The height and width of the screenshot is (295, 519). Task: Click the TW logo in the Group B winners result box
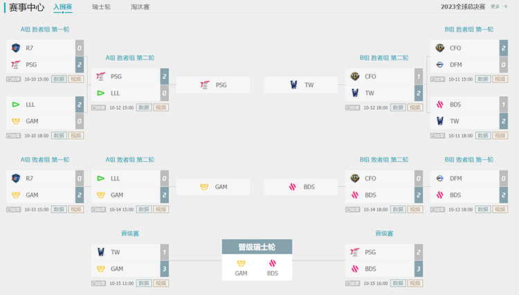click(293, 85)
